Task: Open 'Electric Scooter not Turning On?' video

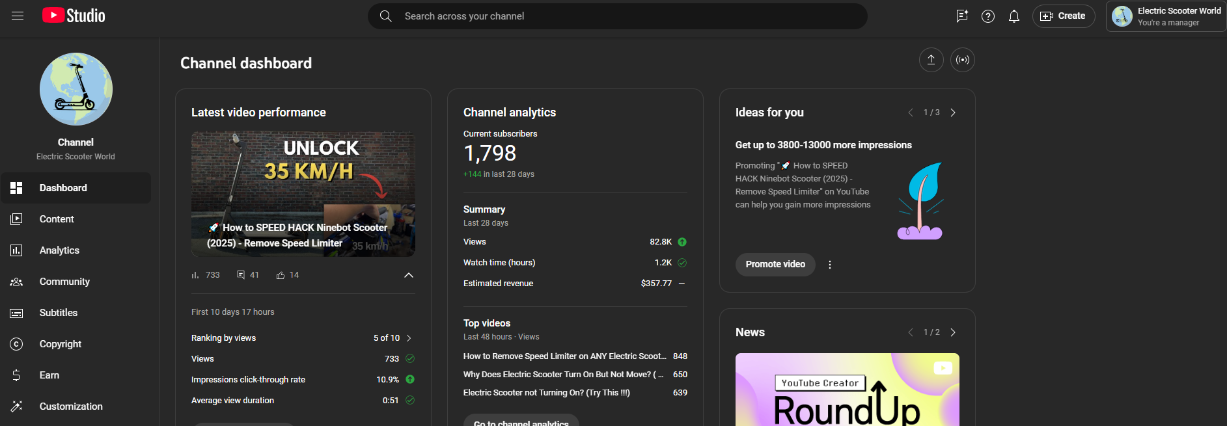Action: 547,393
